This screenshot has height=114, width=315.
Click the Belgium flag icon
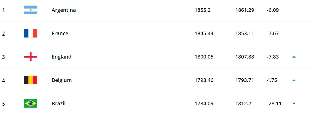click(31, 80)
